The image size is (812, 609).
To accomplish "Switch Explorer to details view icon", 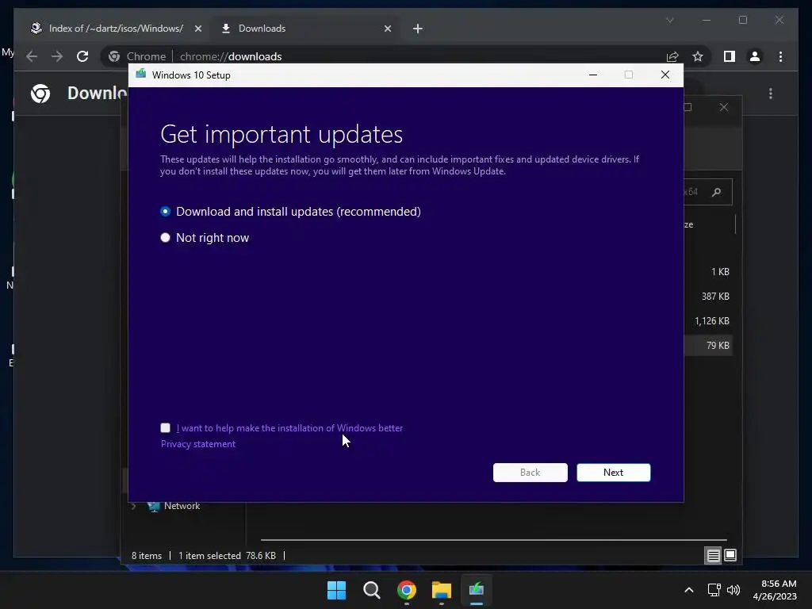I will pos(713,555).
